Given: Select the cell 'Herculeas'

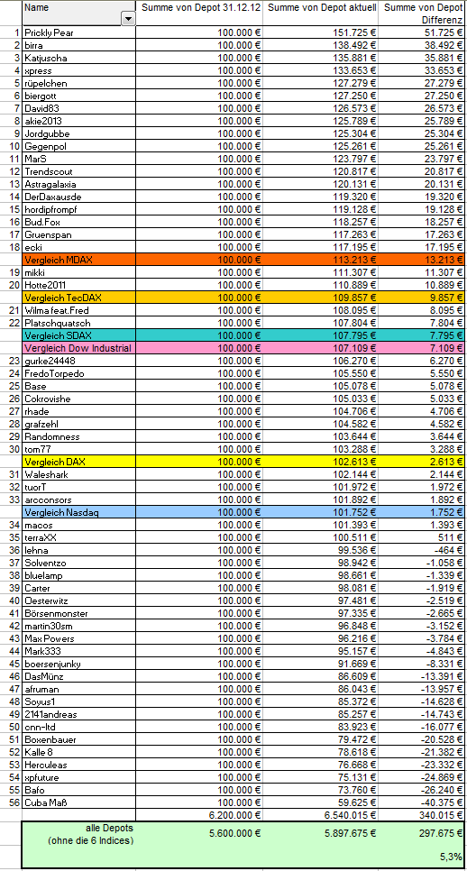Looking at the screenshot, I should coord(78,765).
